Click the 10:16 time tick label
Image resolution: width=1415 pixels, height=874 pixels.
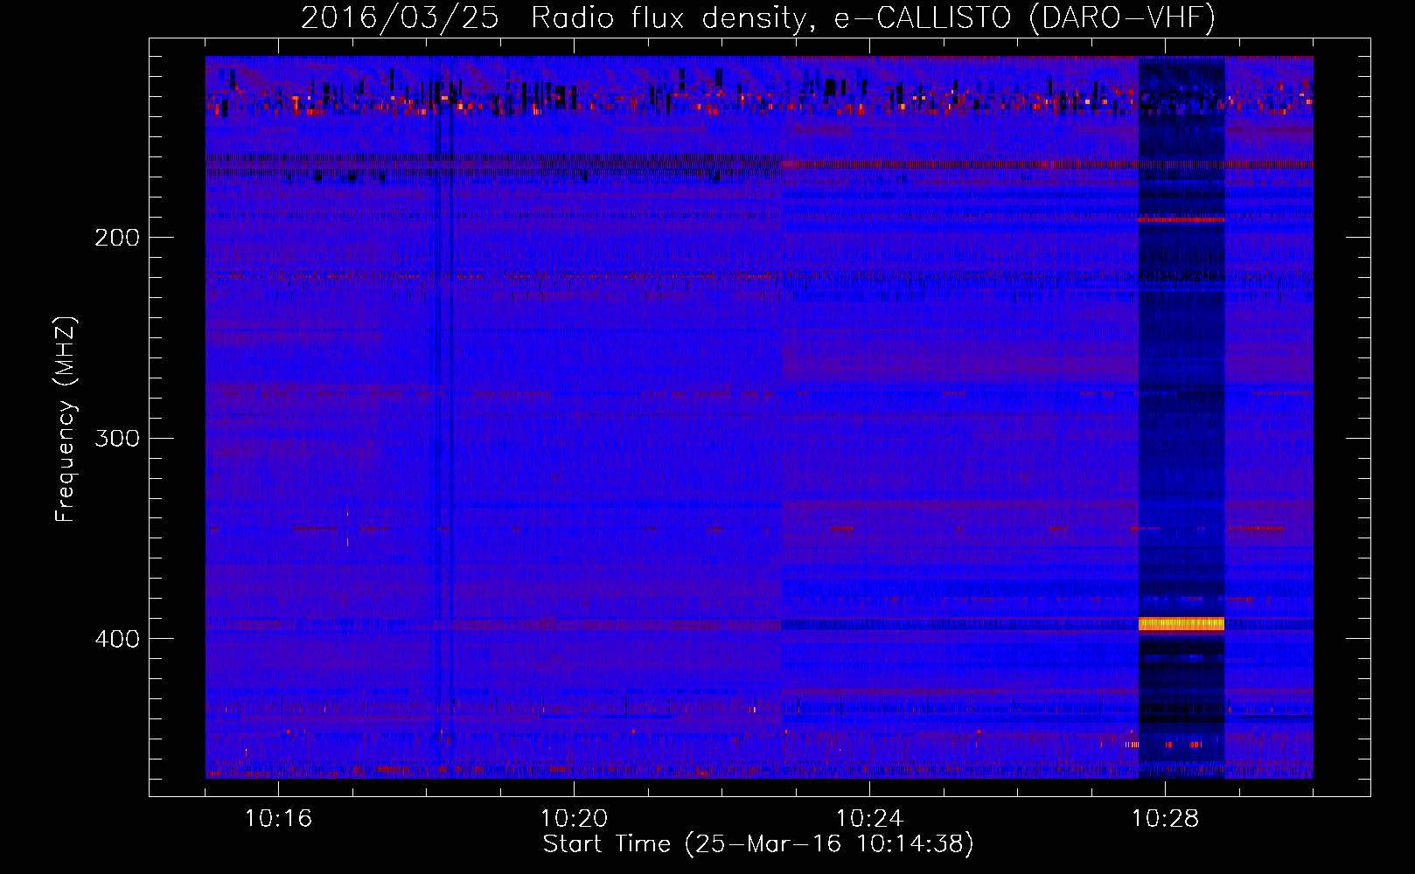[x=278, y=819]
